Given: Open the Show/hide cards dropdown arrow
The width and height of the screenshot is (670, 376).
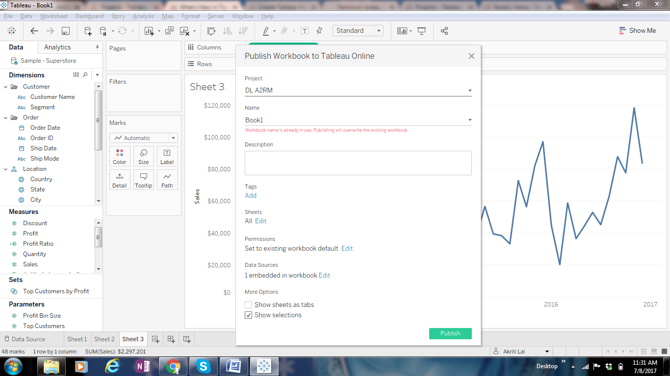Looking at the screenshot, I should pyautogui.click(x=411, y=31).
